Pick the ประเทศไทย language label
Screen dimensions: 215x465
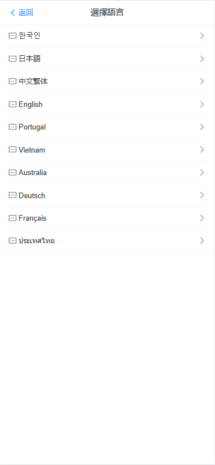[37, 241]
